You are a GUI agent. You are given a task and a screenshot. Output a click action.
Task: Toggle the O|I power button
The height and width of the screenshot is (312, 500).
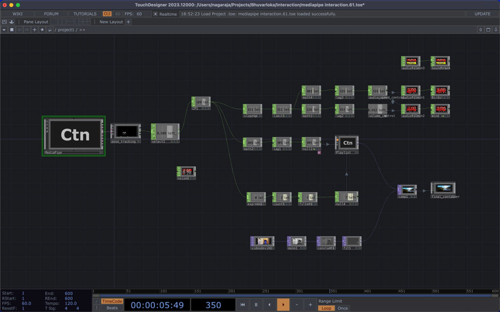[x=107, y=14]
